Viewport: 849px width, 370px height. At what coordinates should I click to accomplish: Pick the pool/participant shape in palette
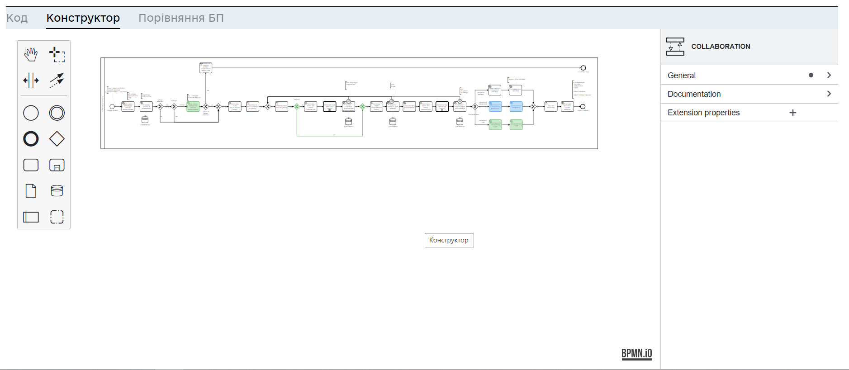point(31,217)
